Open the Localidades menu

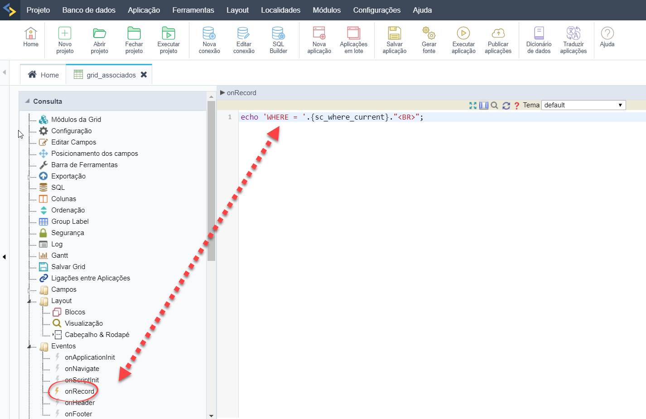click(x=280, y=10)
